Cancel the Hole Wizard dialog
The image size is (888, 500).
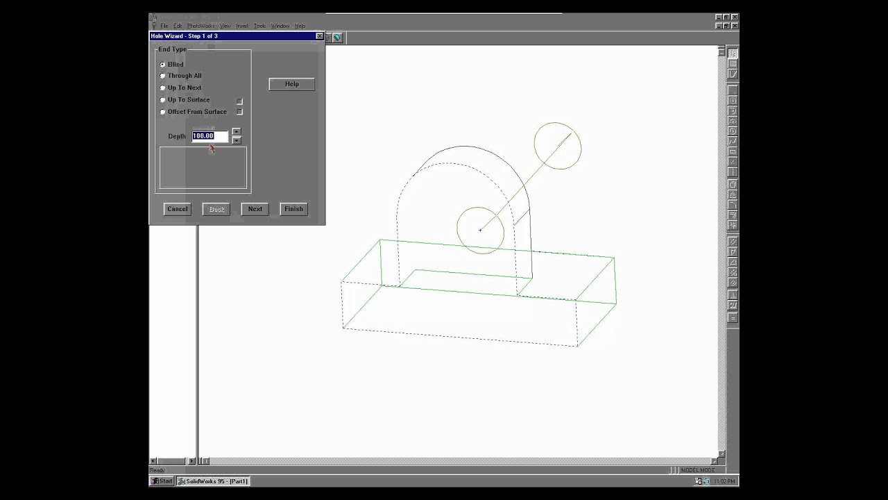(177, 209)
